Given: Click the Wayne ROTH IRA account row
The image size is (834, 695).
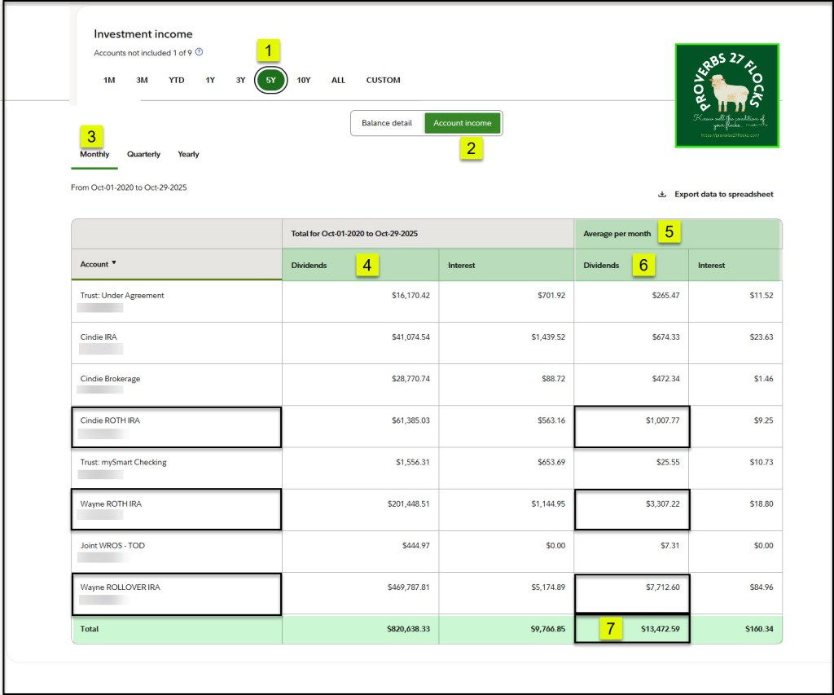Looking at the screenshot, I should 111,504.
